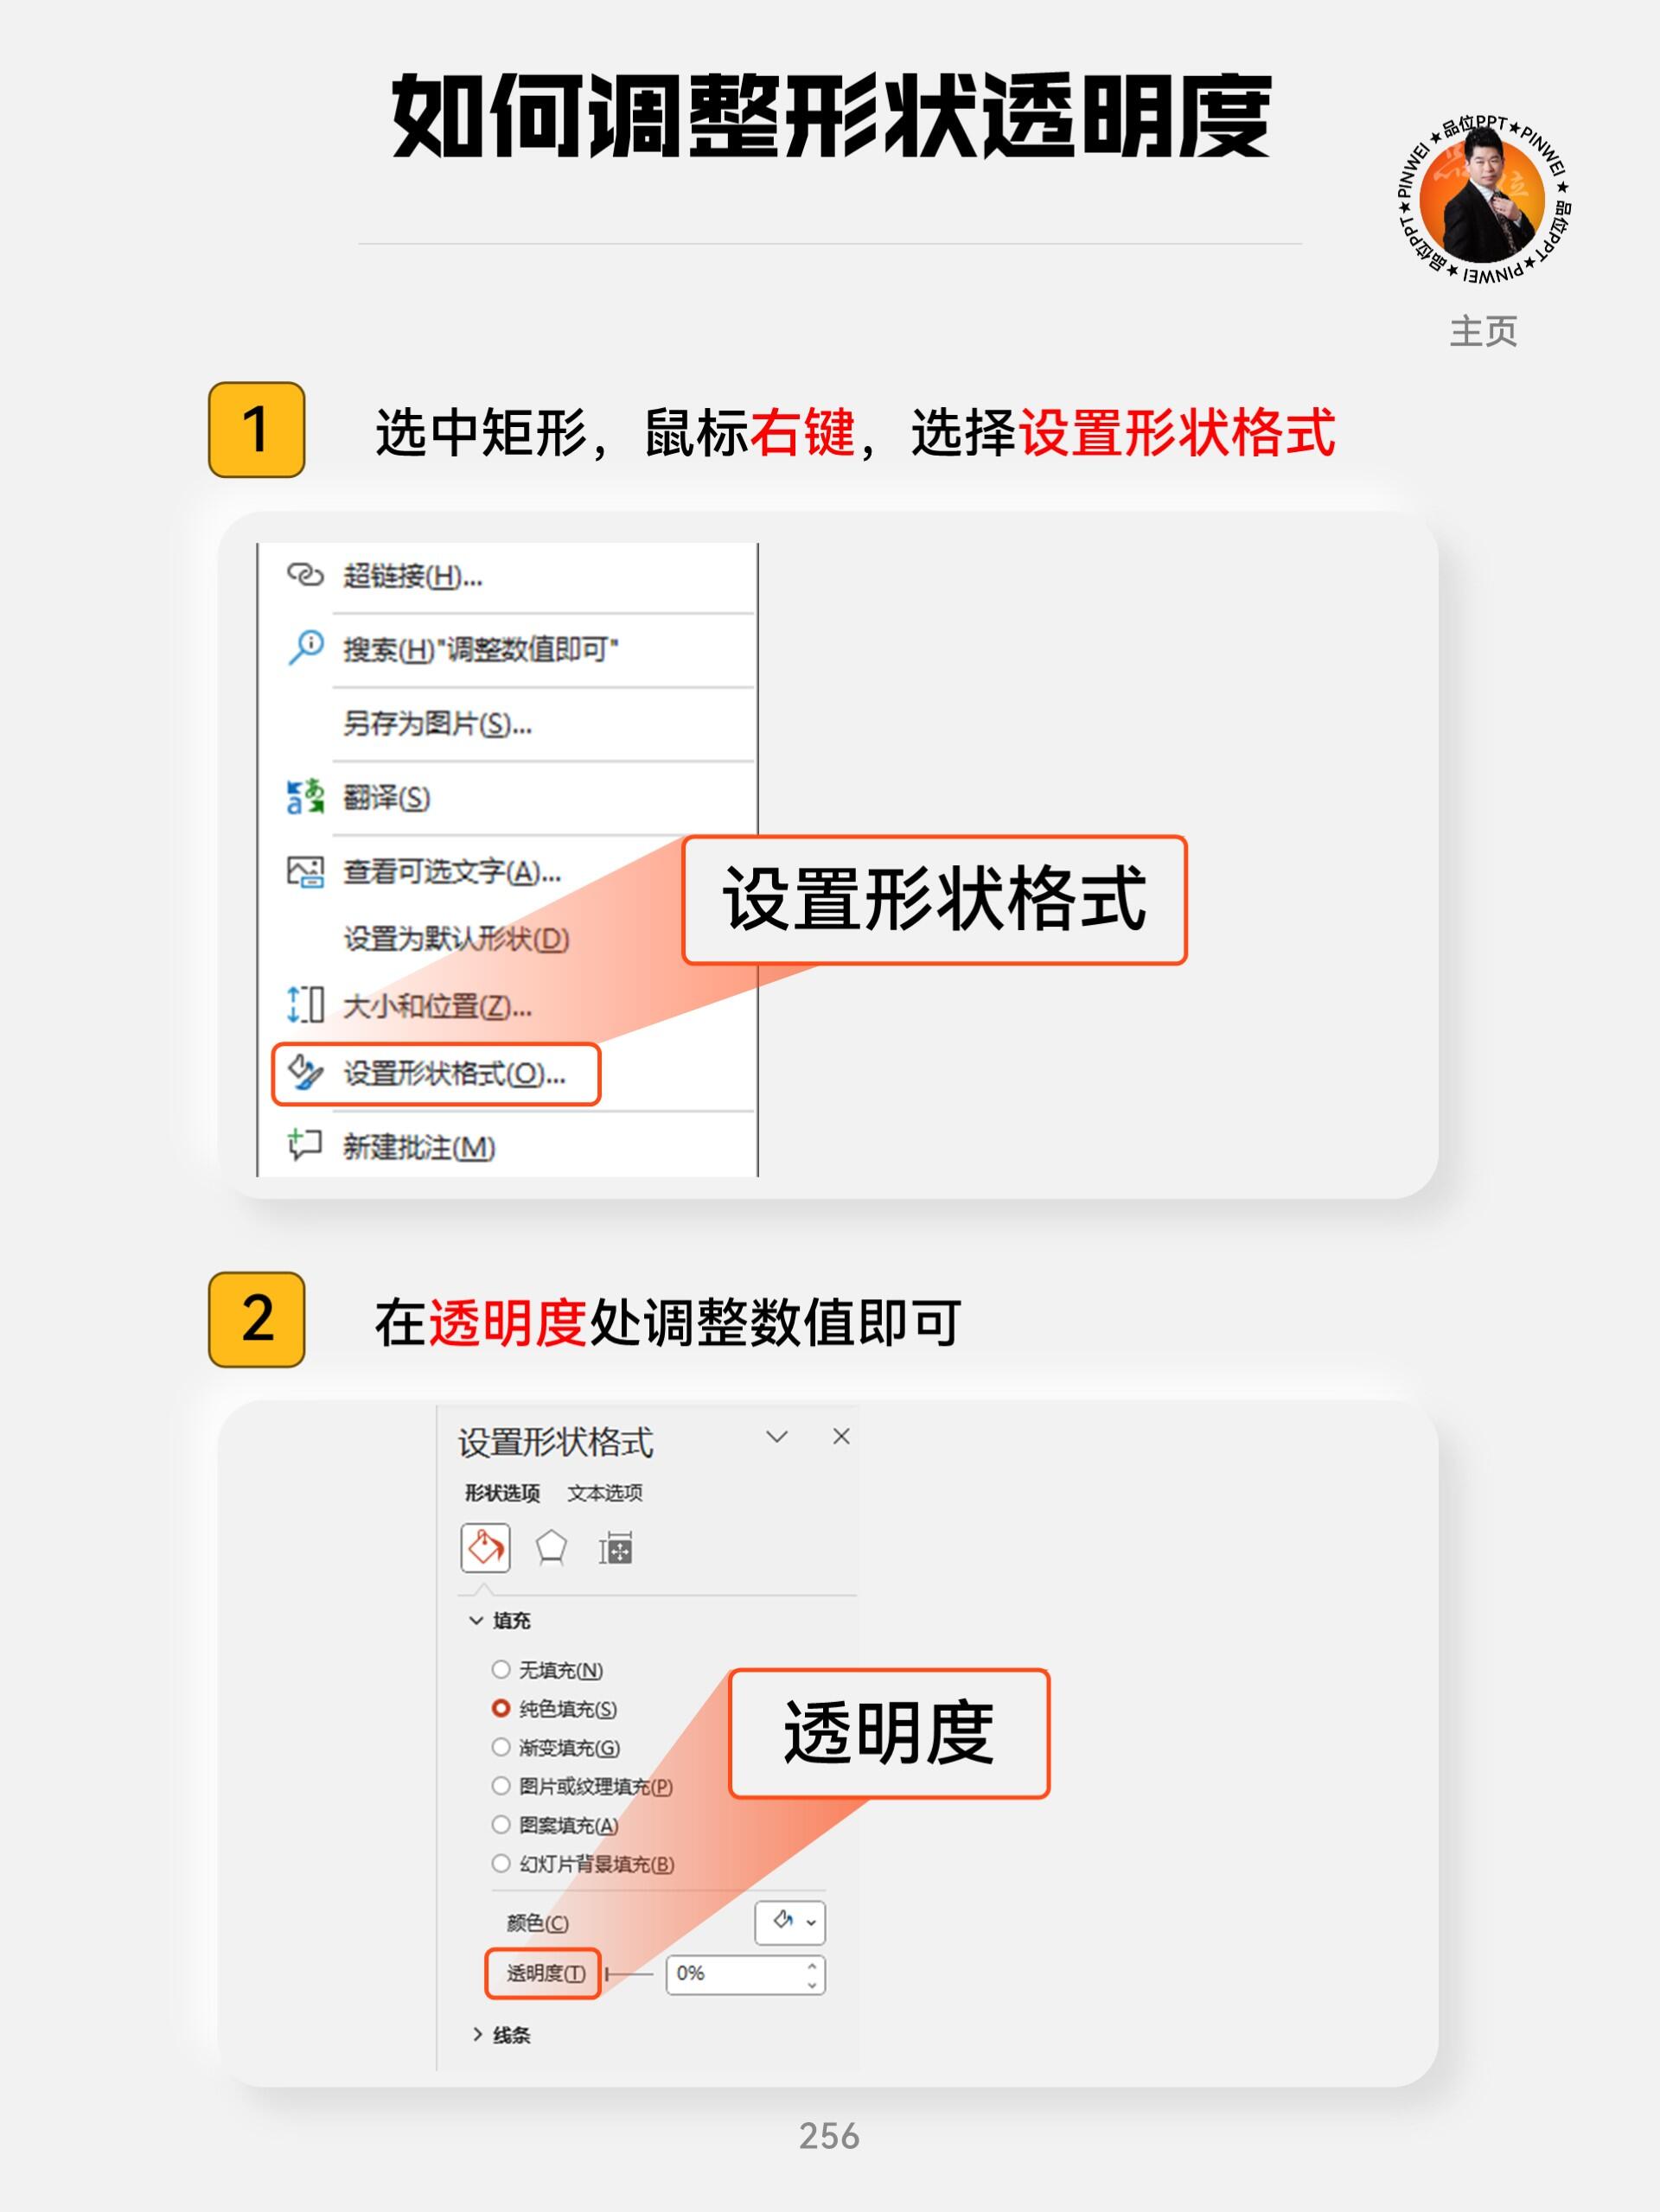This screenshot has height=2212, width=1660.
Task: Select 幻灯片背景填充(B) radio button
Action: tap(501, 1864)
